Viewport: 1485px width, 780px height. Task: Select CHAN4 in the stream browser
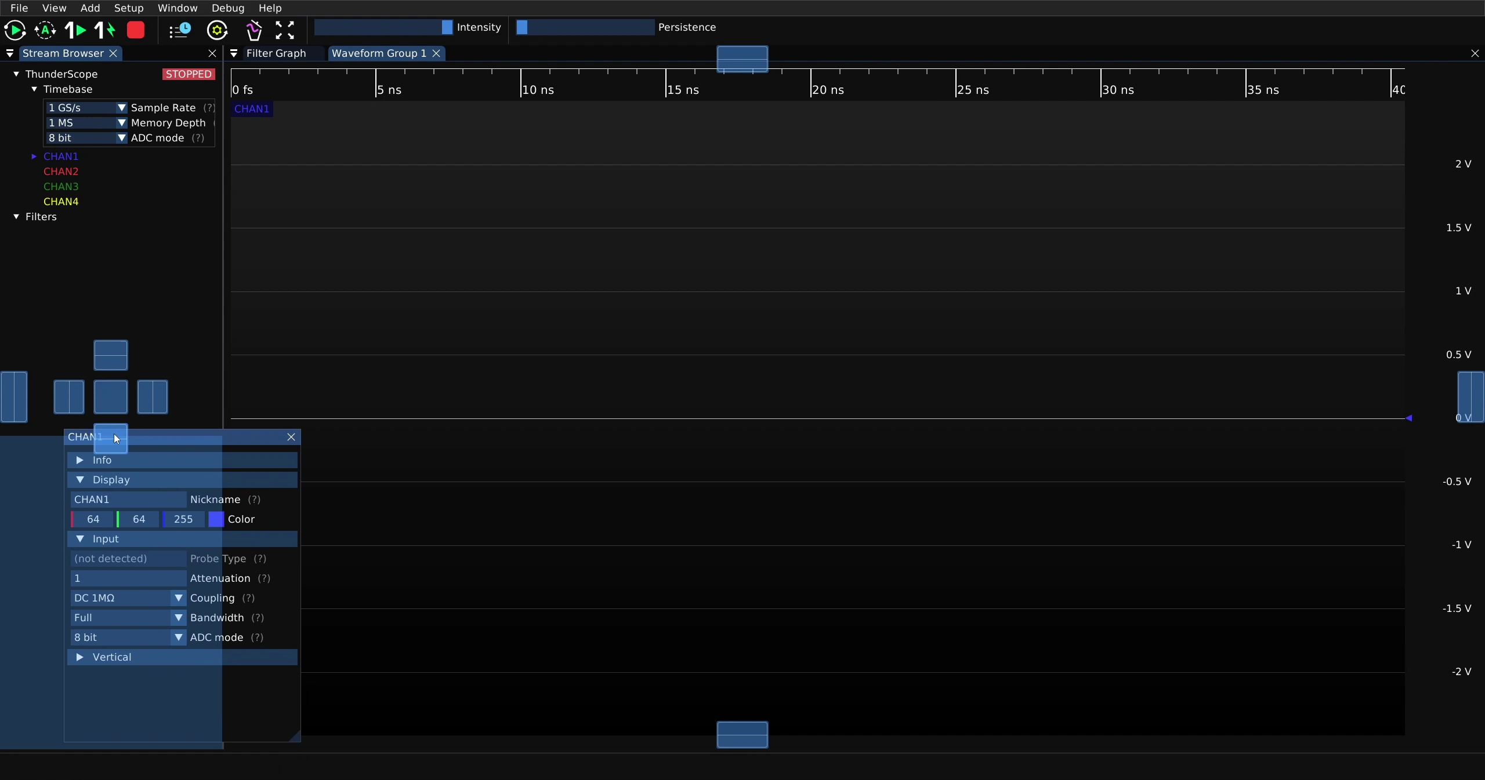tap(61, 202)
